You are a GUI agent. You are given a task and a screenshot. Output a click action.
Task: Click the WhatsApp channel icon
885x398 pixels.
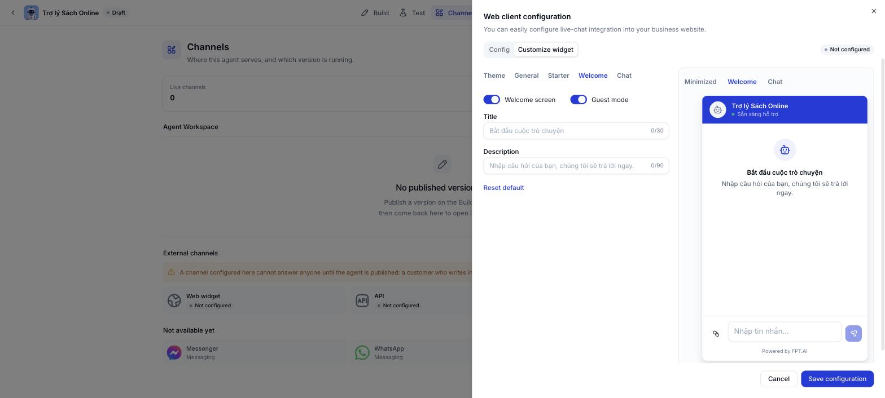click(362, 352)
